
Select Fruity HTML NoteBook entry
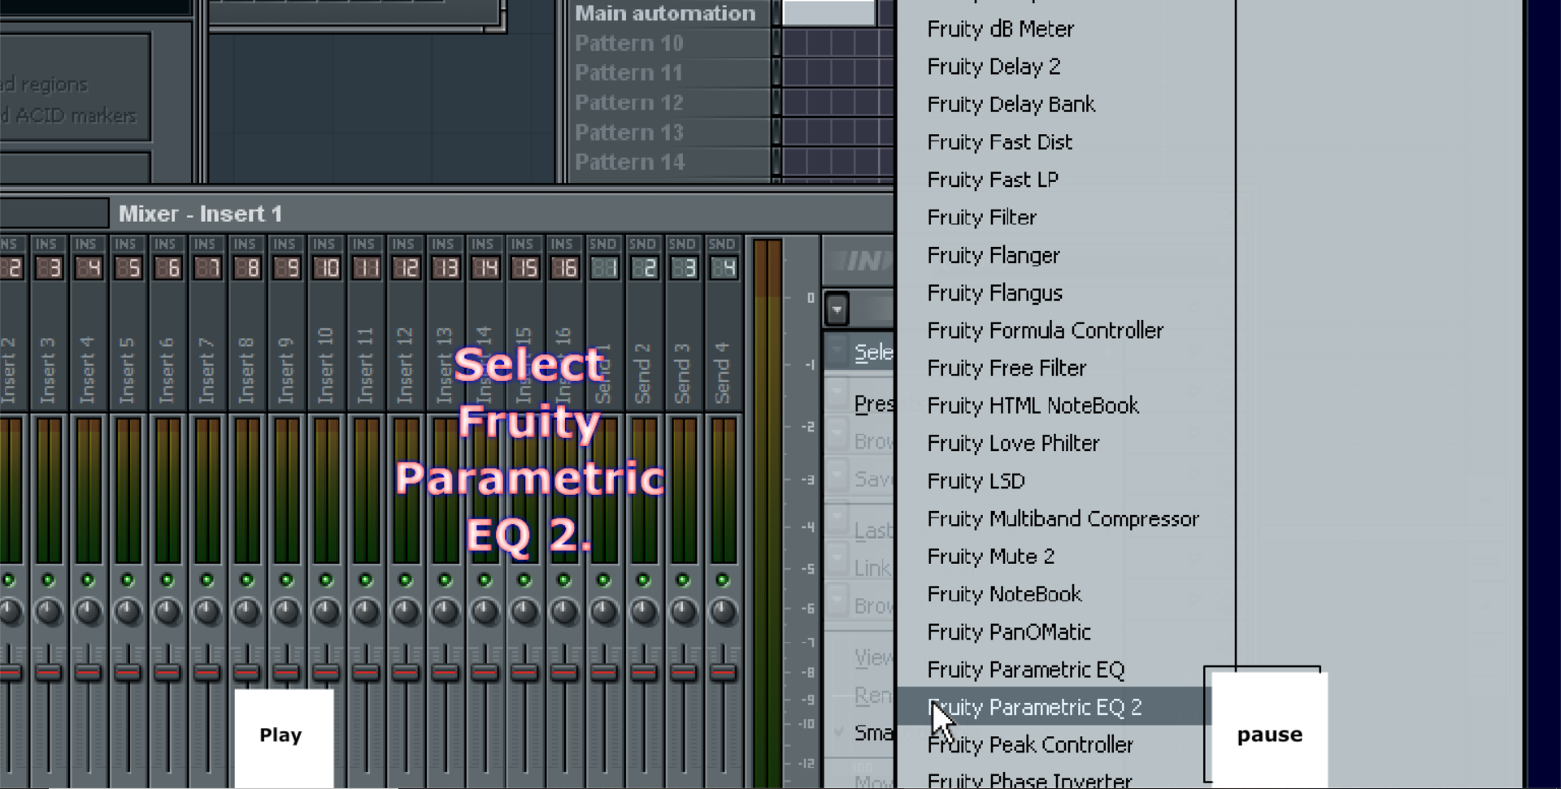point(1033,405)
